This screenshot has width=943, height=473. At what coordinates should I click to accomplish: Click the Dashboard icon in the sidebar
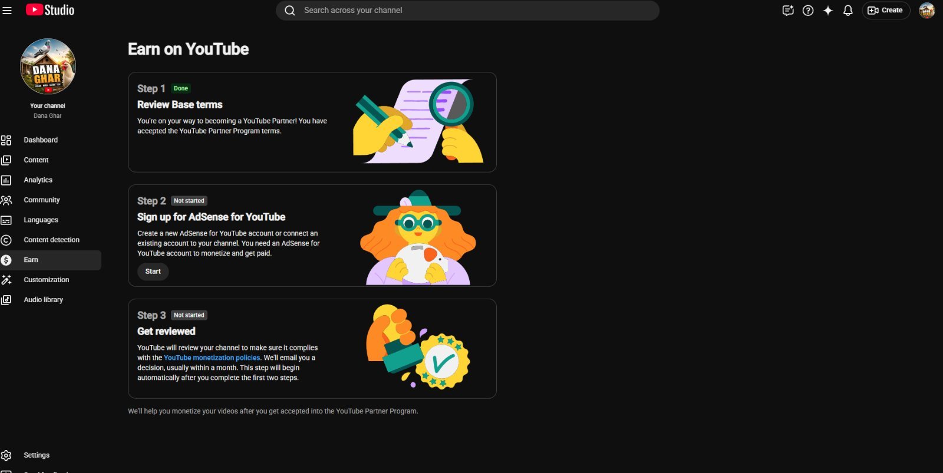pyautogui.click(x=6, y=140)
